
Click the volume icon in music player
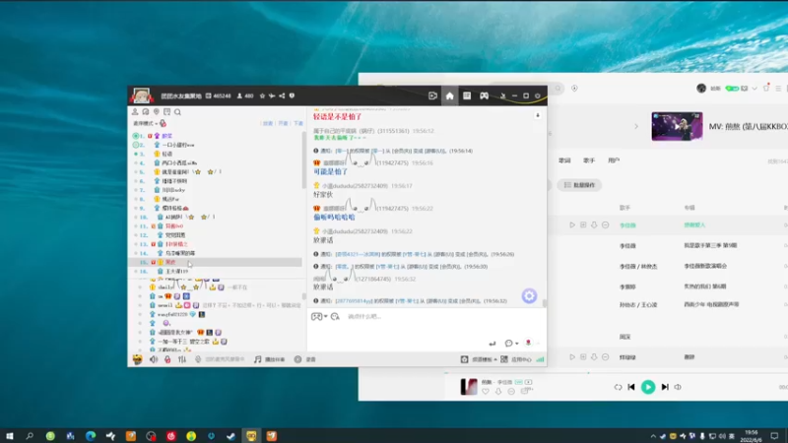(x=678, y=387)
